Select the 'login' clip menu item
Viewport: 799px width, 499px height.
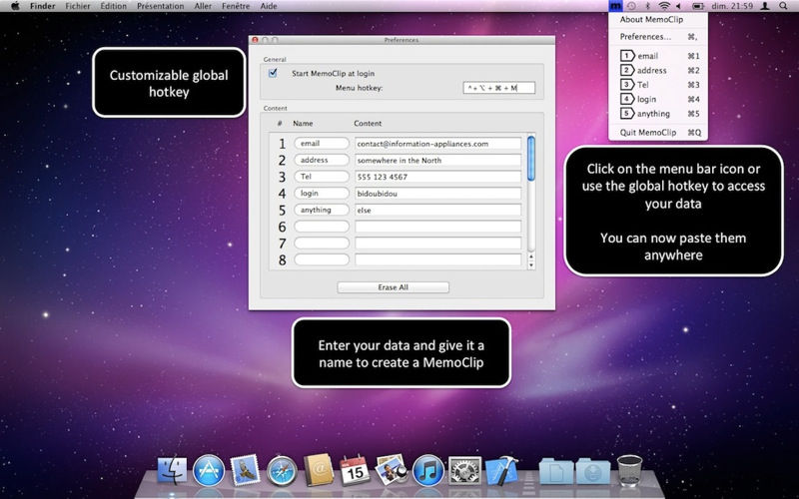[x=658, y=99]
